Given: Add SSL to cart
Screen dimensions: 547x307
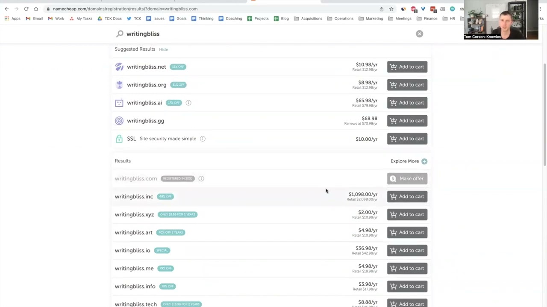Looking at the screenshot, I should coord(407,139).
